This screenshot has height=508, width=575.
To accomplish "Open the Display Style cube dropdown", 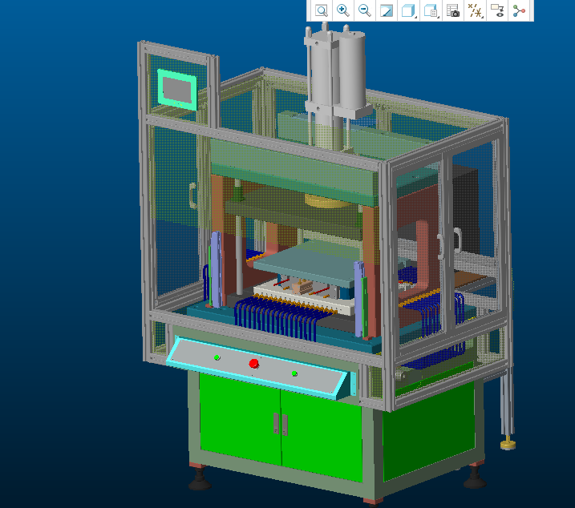I will point(408,10).
